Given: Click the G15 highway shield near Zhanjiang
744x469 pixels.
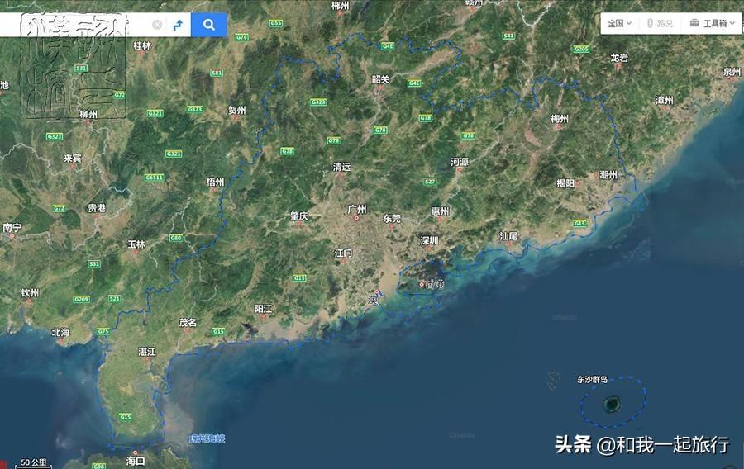Looking at the screenshot, I should 126,417.
